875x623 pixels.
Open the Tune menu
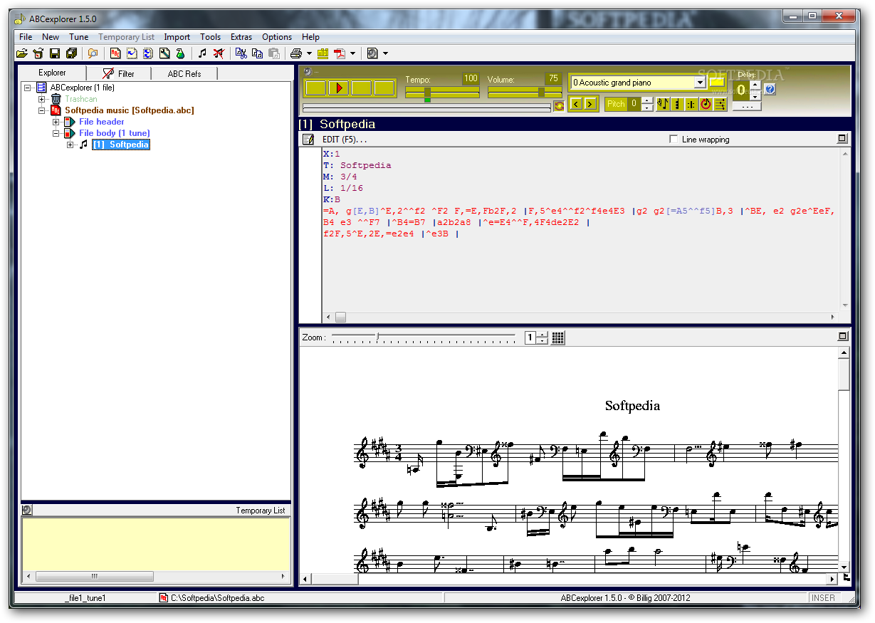point(78,37)
